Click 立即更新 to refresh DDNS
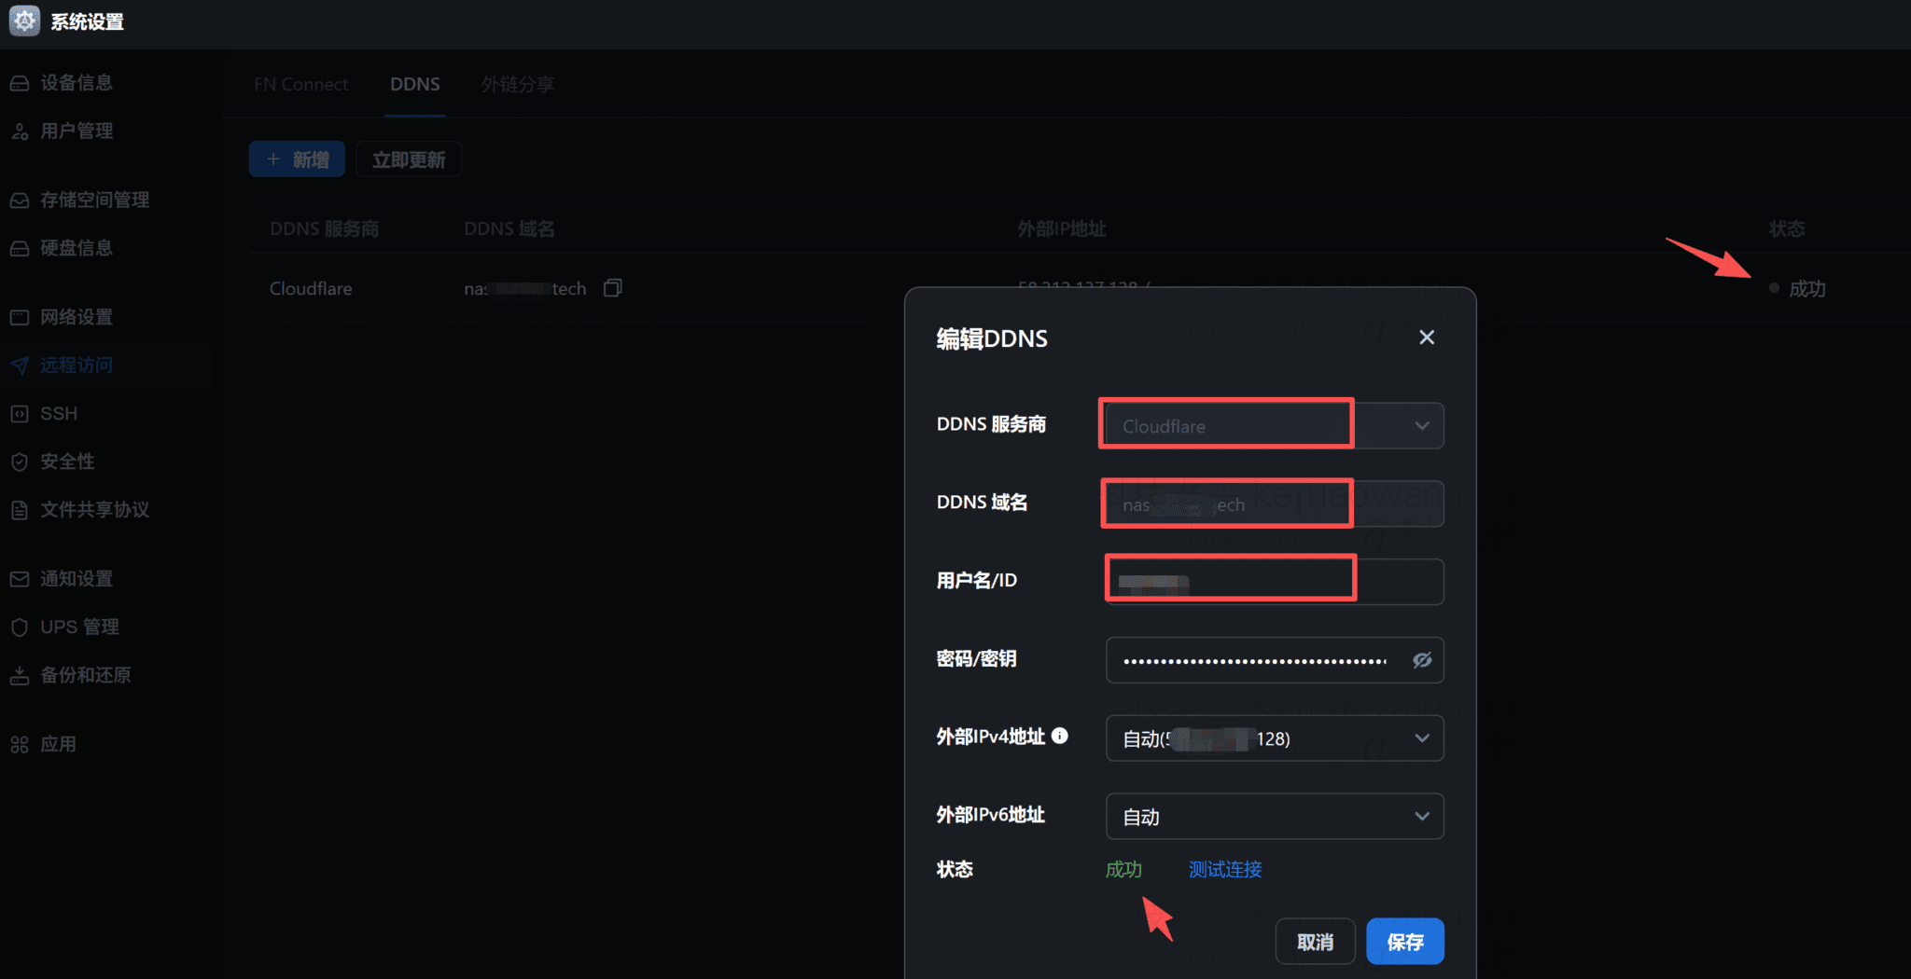This screenshot has width=1911, height=979. (408, 159)
